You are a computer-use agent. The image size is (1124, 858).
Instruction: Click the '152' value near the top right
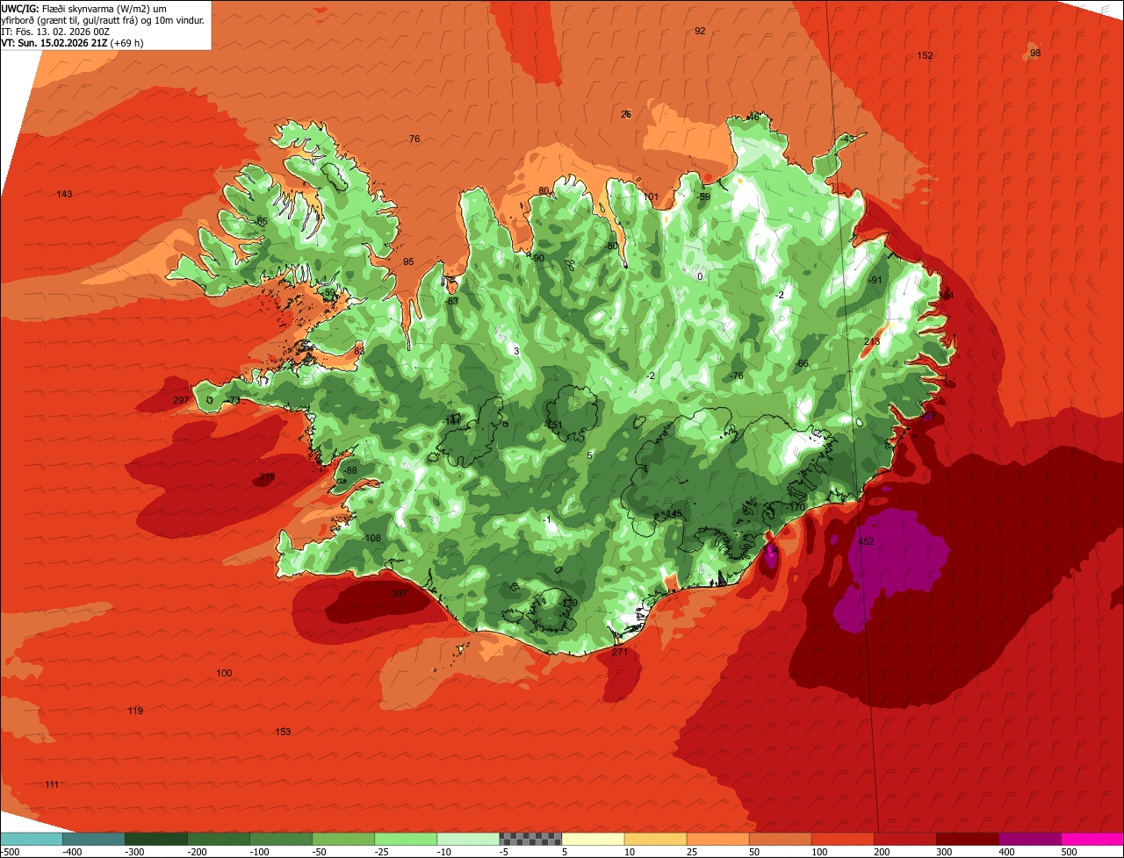(x=925, y=55)
